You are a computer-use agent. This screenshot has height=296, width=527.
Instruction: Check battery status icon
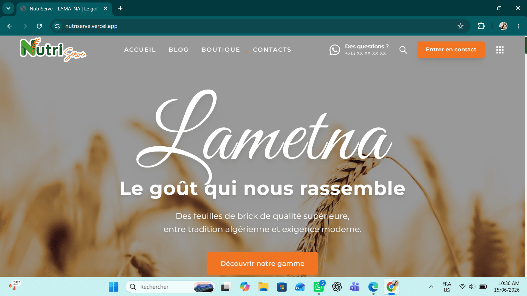click(x=483, y=287)
